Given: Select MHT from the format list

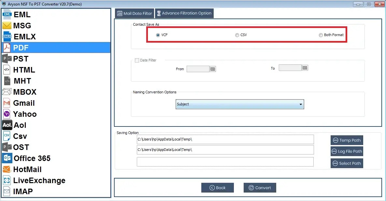Looking at the screenshot, I should pyautogui.click(x=22, y=81).
